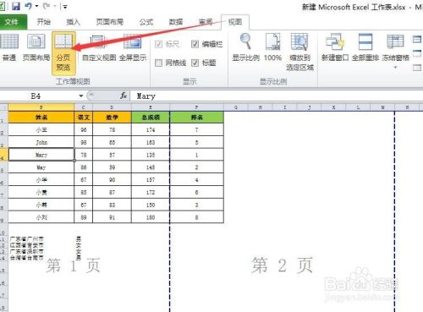This screenshot has height=312, width=423.
Task: Switch to the 视图 (View) tab
Action: (234, 22)
